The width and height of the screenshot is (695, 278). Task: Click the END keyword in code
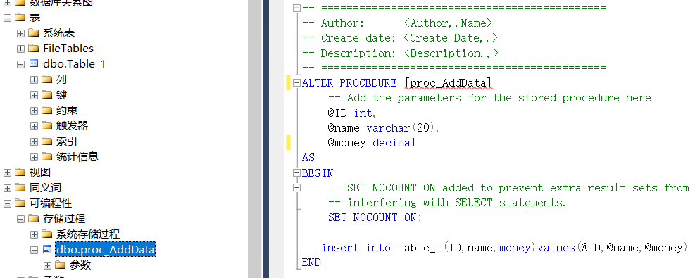[x=311, y=263]
